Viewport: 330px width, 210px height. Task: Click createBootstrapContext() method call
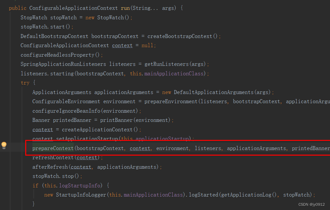pos(182,36)
